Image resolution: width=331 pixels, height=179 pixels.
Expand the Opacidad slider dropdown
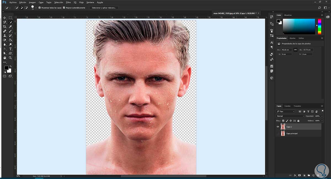322,116
